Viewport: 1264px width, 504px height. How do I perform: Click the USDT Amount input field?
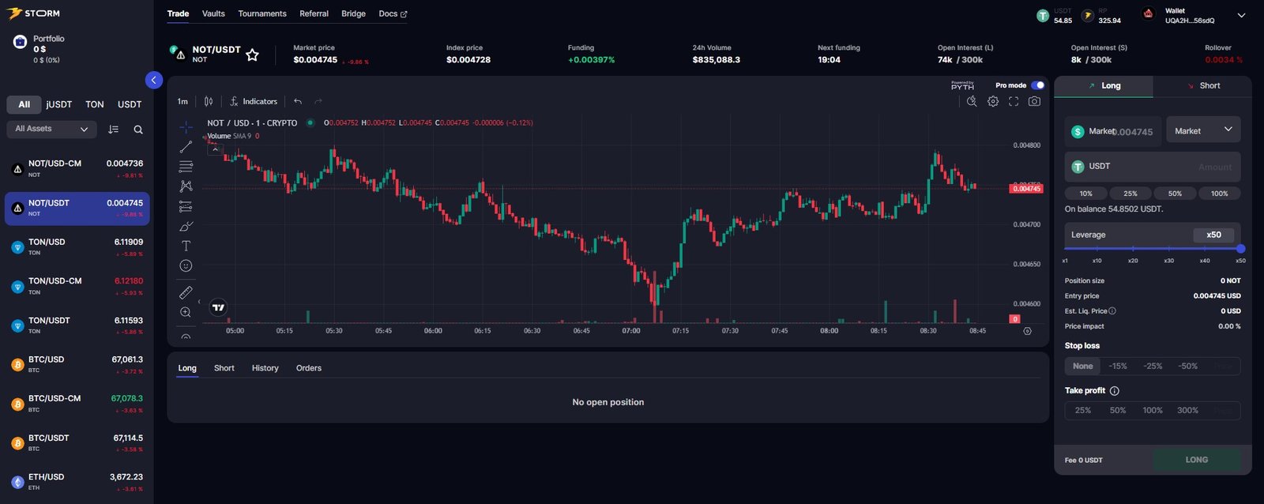(x=1153, y=167)
